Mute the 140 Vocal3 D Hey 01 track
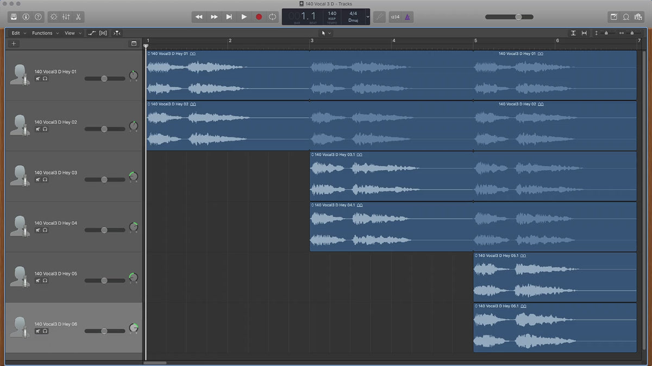 [x=38, y=79]
